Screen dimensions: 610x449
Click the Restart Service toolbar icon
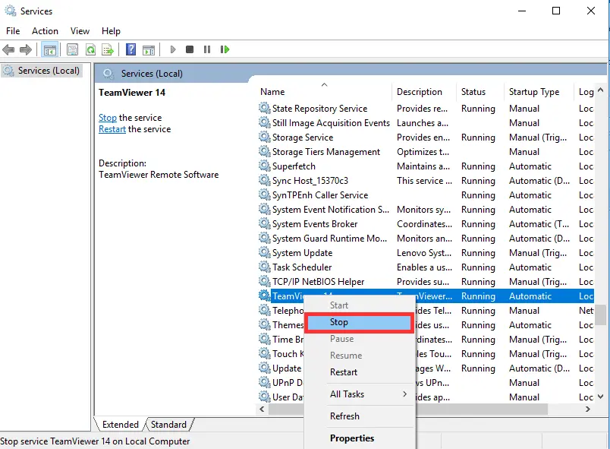pos(225,49)
